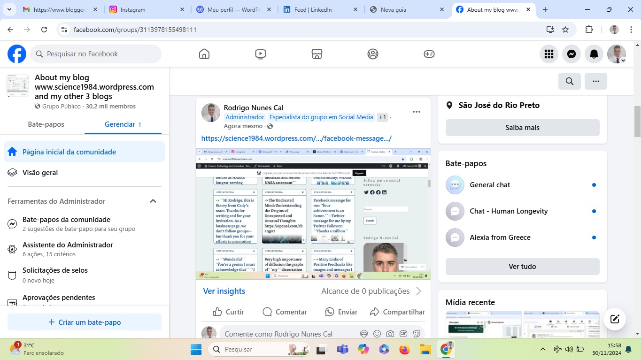Open Facebook home via the logo
This screenshot has height=360, width=641.
tap(17, 54)
